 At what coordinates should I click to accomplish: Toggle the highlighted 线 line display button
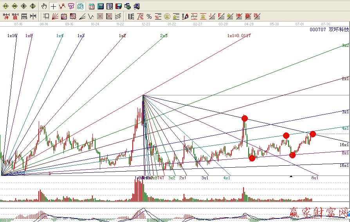[x=80, y=6]
